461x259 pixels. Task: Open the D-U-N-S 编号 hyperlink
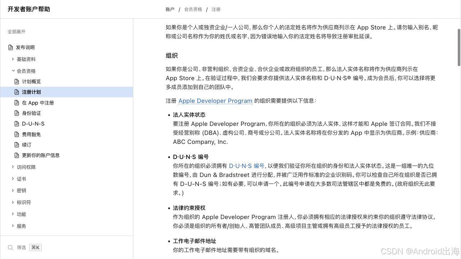(x=247, y=166)
